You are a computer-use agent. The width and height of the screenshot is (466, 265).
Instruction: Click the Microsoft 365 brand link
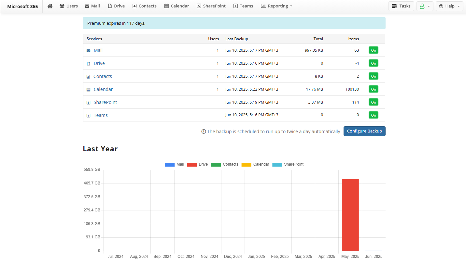click(x=22, y=6)
